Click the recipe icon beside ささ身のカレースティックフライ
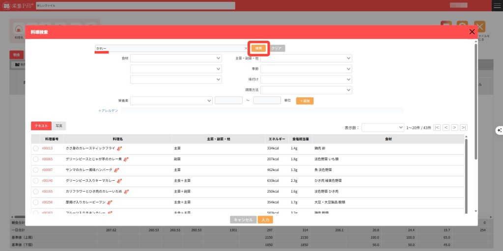This screenshot has height=251, width=503. (119, 148)
